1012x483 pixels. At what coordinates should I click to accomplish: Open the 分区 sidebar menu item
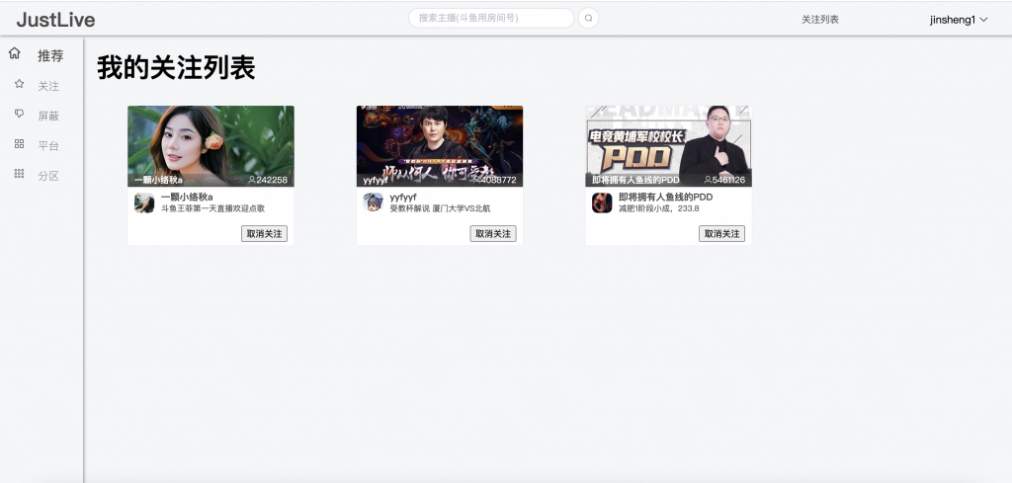tap(48, 176)
